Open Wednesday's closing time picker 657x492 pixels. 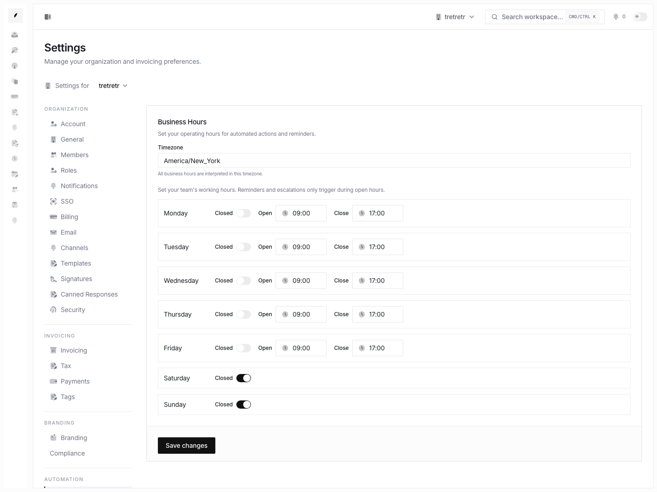point(378,281)
